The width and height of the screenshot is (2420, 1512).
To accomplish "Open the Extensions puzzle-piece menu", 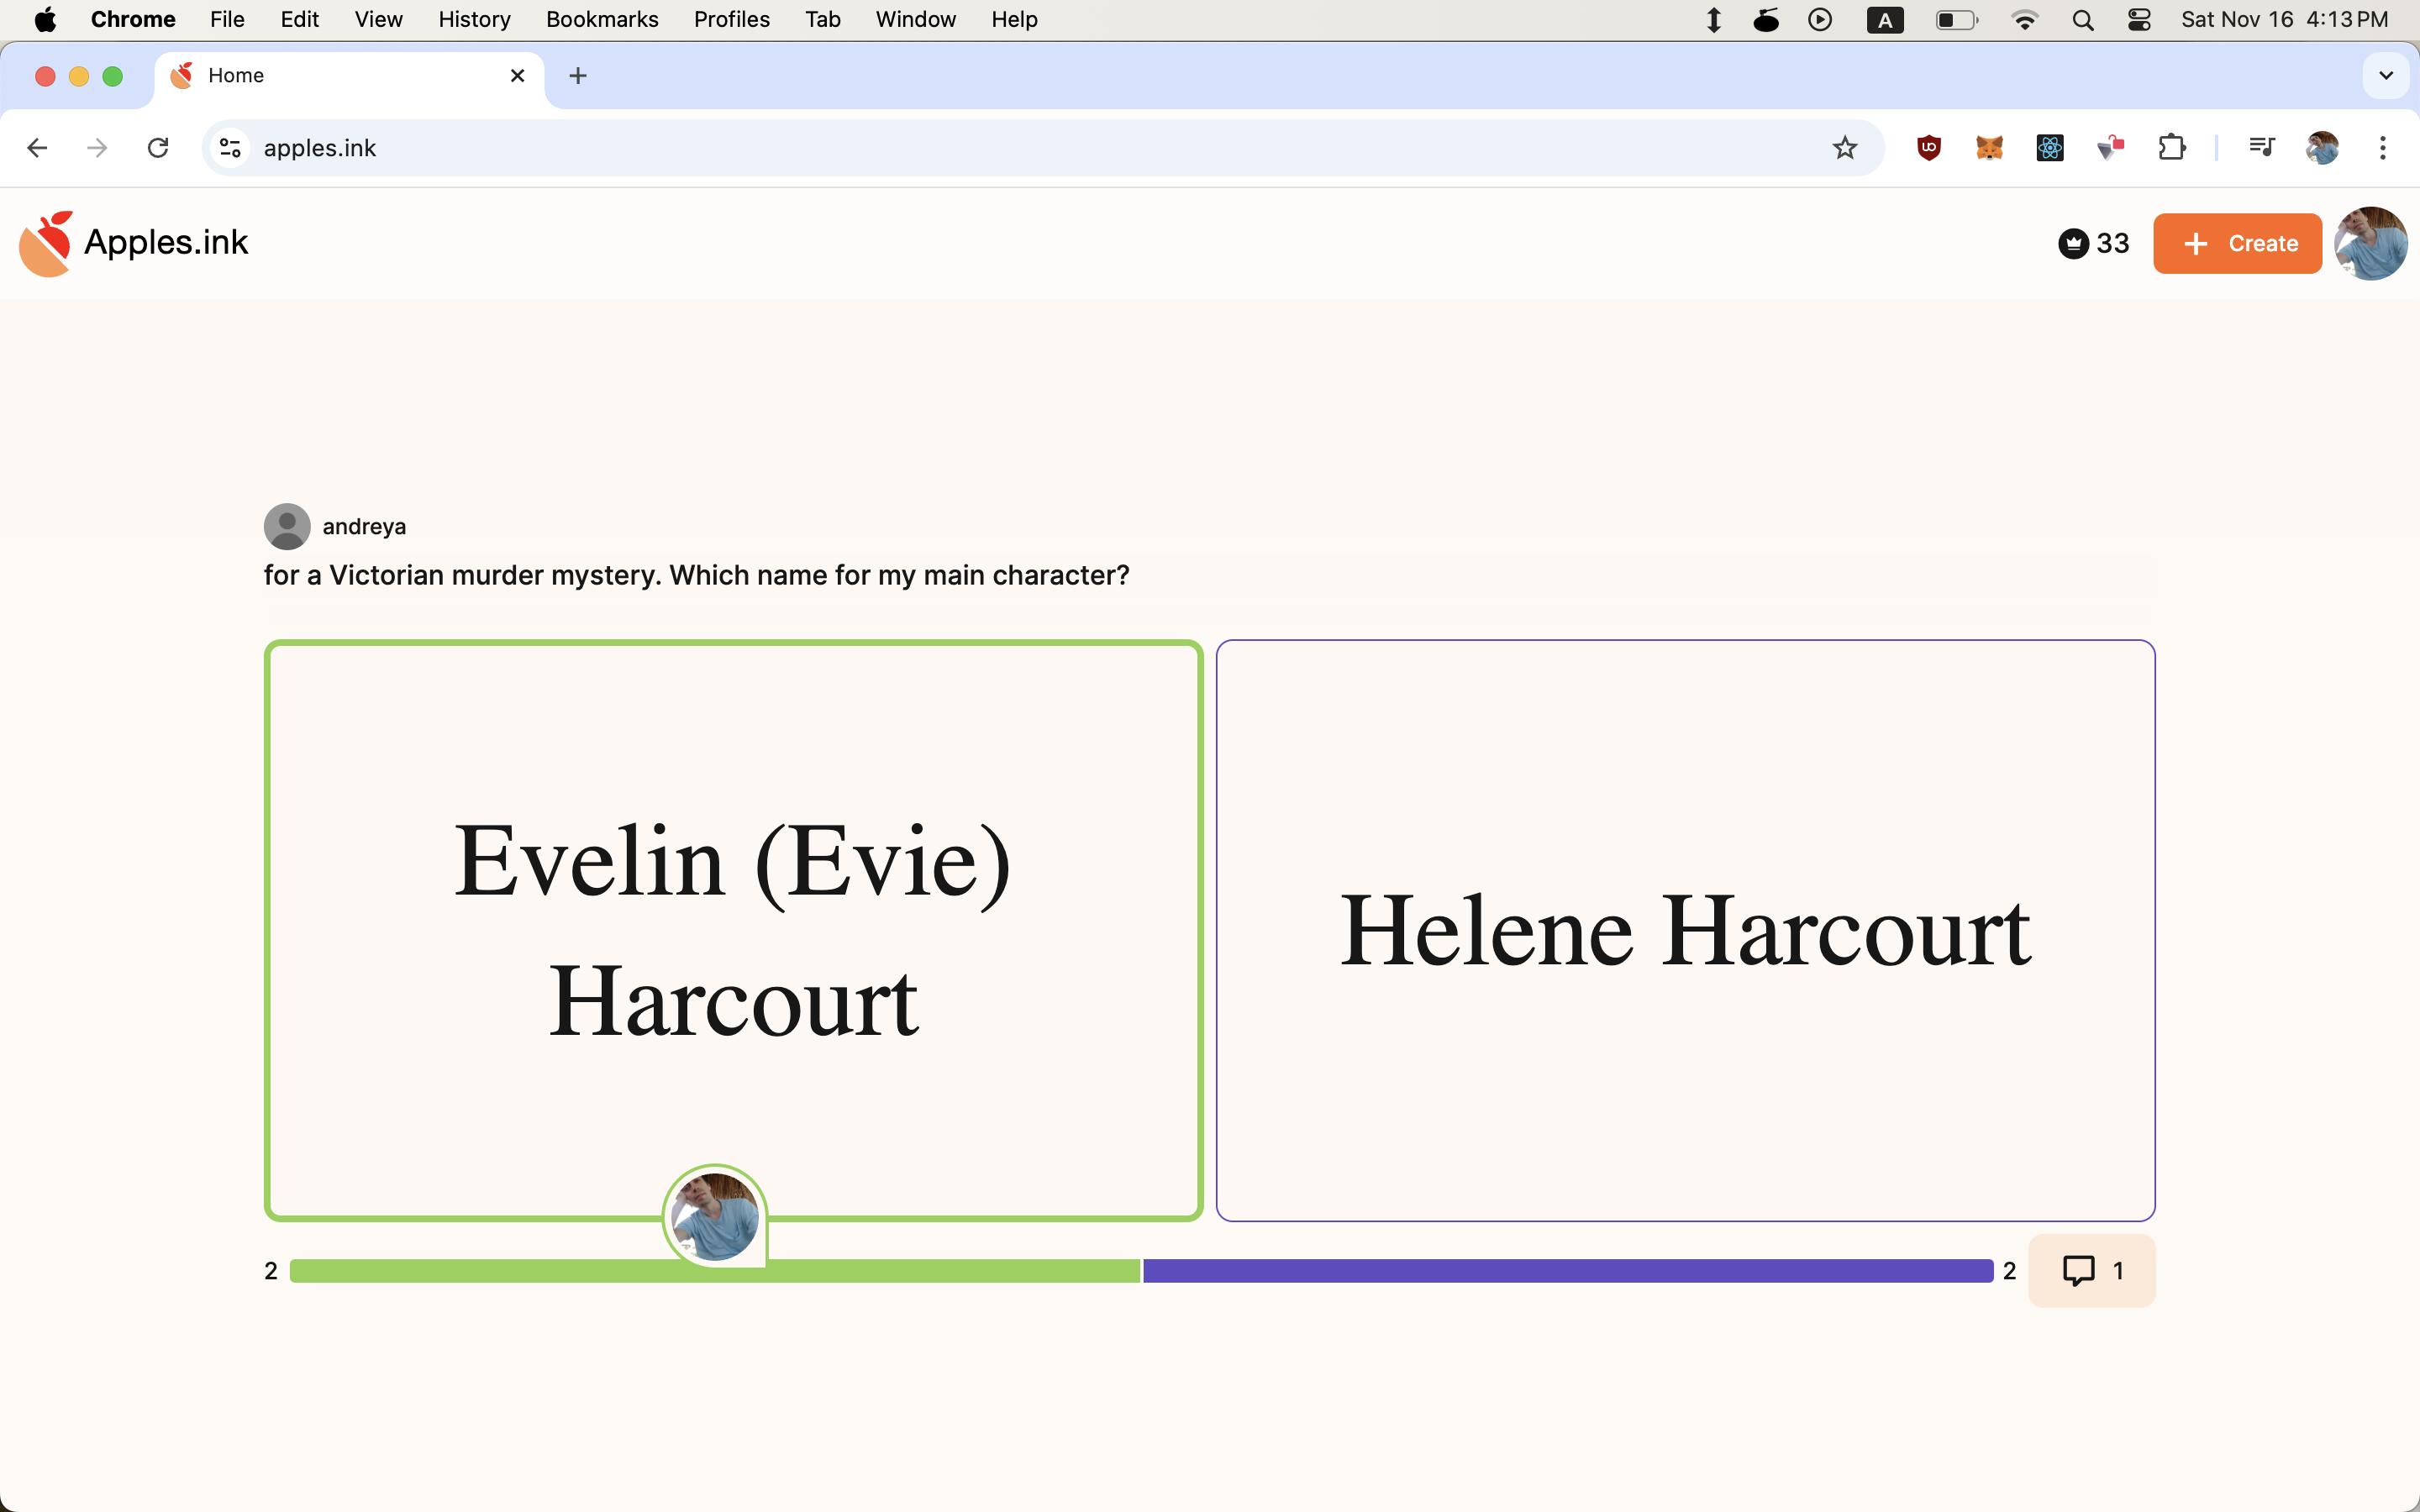I will point(2171,148).
